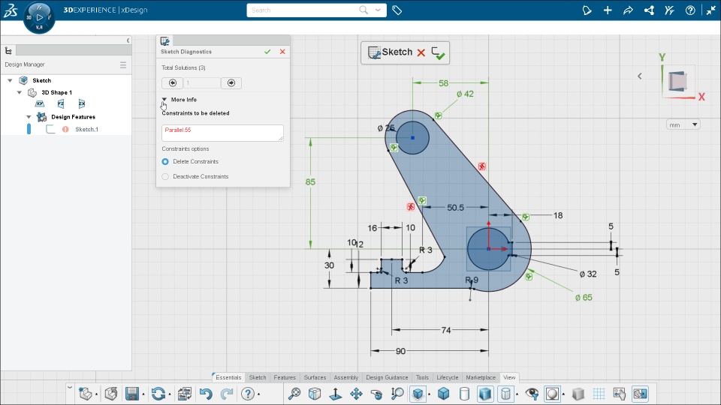
Task: Exit sketch with green check button
Action: 438,52
